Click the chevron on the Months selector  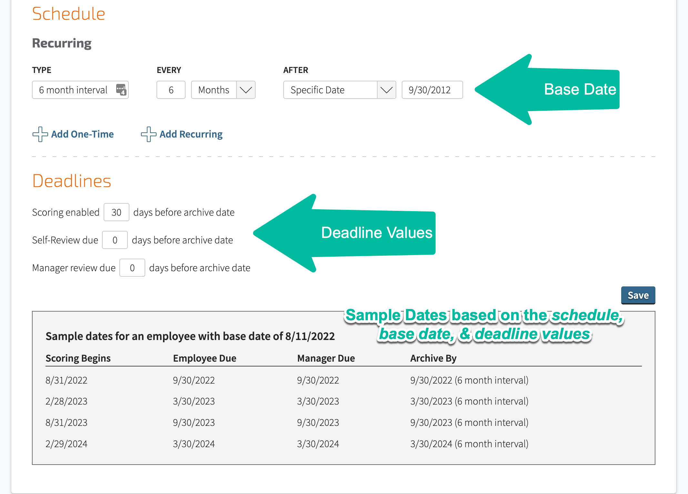[x=246, y=90]
